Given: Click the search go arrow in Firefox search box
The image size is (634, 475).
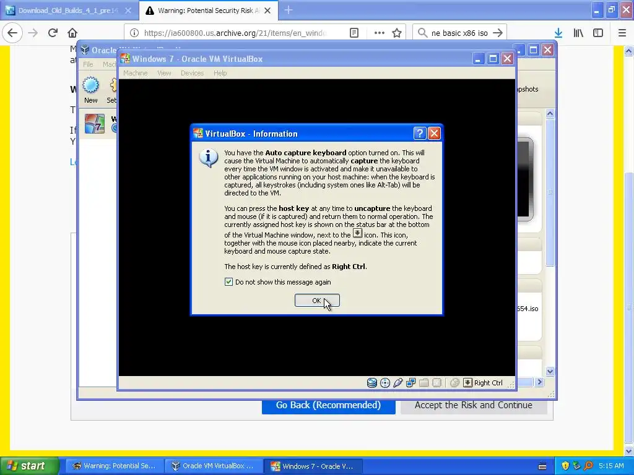Looking at the screenshot, I should point(498,33).
